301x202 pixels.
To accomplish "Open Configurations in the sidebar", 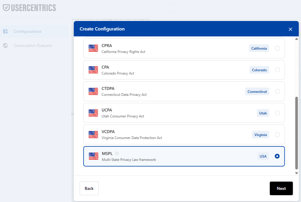I will pyautogui.click(x=35, y=31).
